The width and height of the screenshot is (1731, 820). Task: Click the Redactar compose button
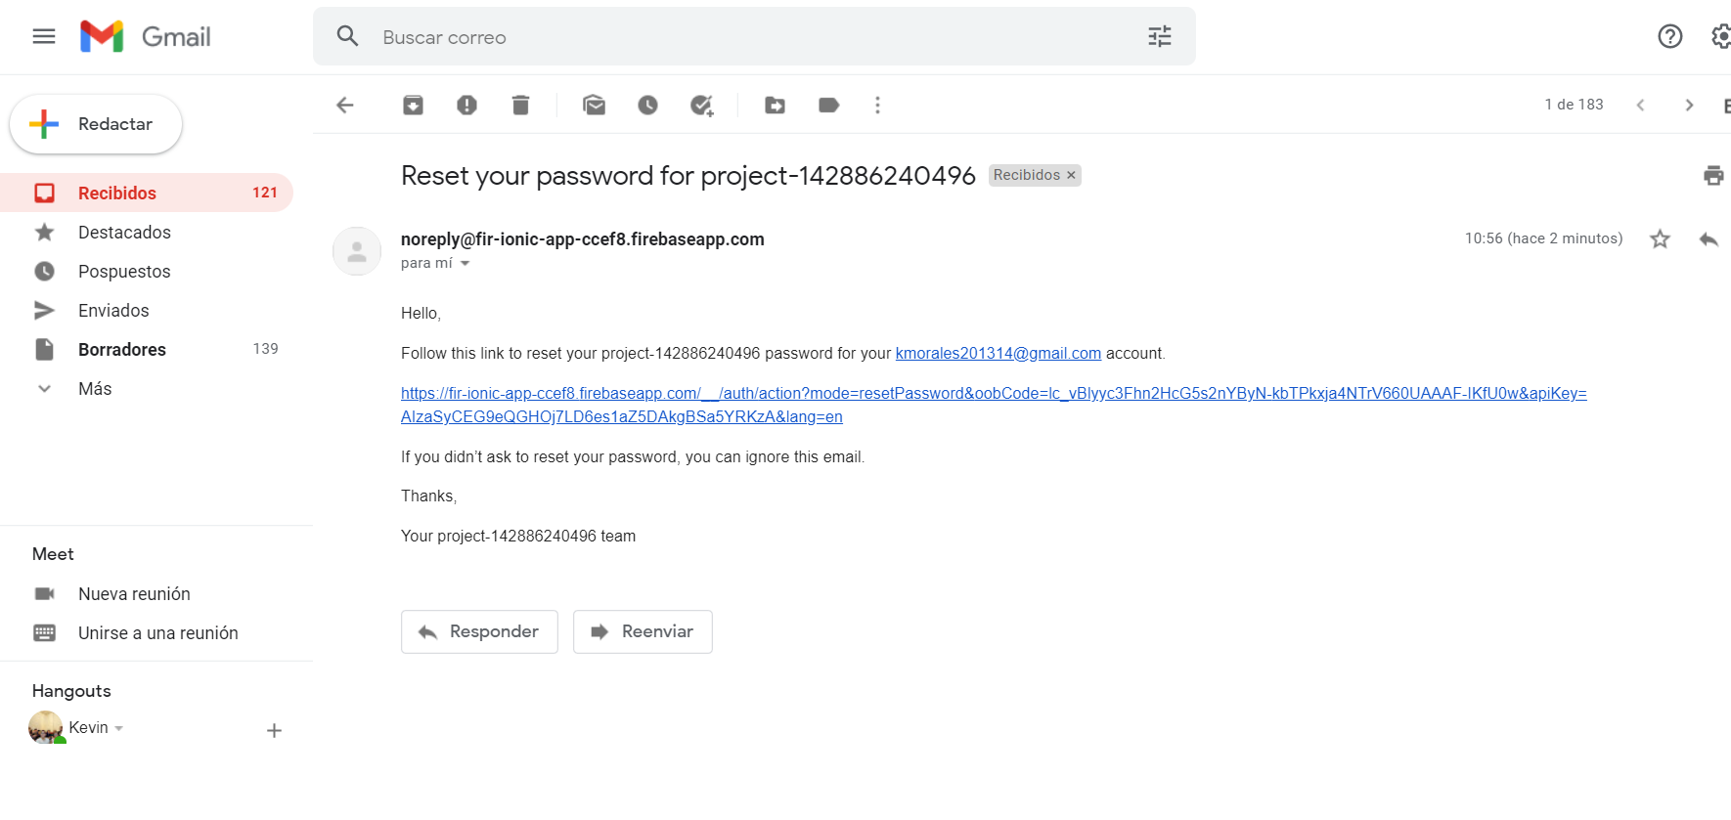[x=96, y=124]
